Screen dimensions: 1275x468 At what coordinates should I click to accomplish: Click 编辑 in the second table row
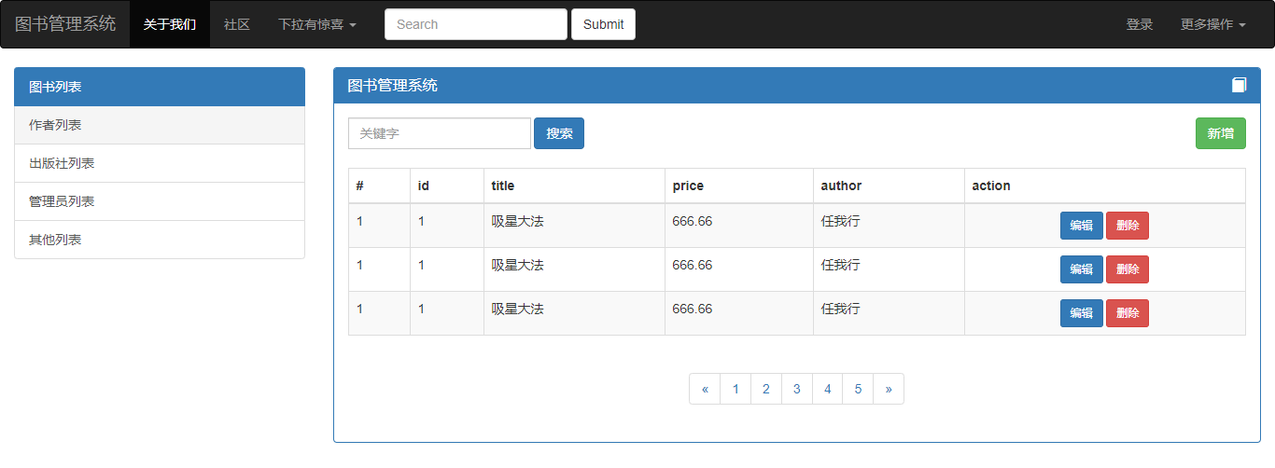click(x=1082, y=269)
